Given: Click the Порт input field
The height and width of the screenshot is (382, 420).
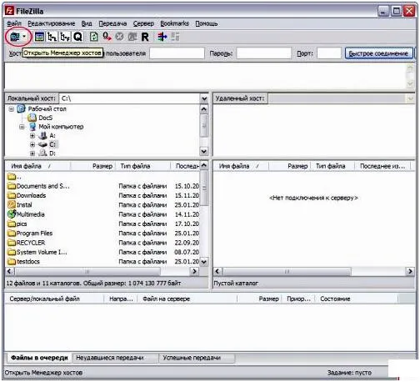Looking at the screenshot, I should [x=329, y=53].
